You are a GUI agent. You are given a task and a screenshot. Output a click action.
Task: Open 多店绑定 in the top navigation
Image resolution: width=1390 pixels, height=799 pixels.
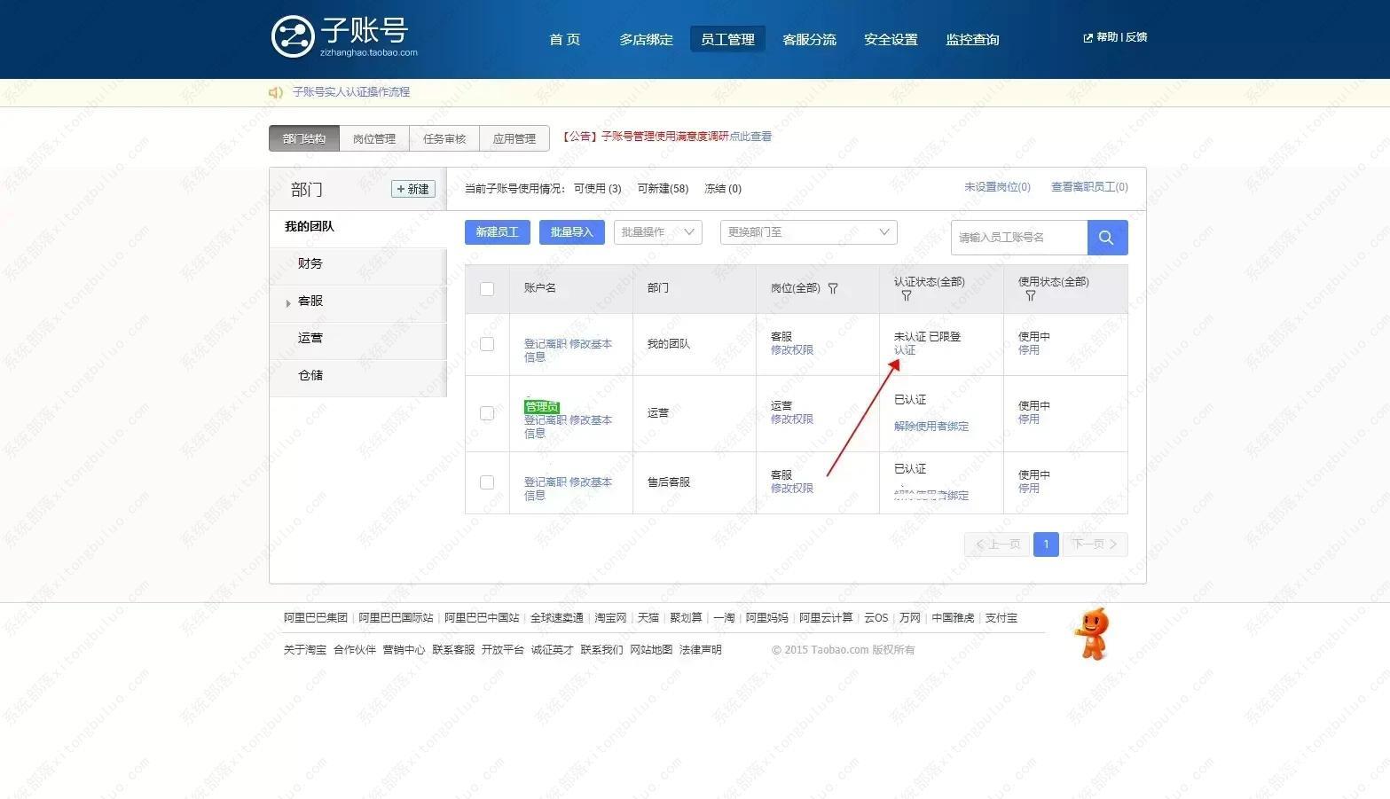point(646,39)
